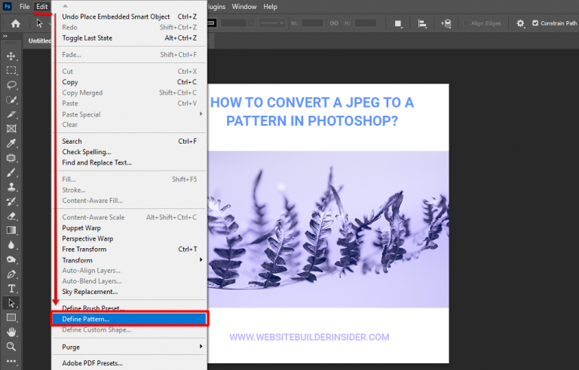Screen dimensions: 579x370
Task: Select the Zoom tool
Action: pyautogui.click(x=11, y=347)
